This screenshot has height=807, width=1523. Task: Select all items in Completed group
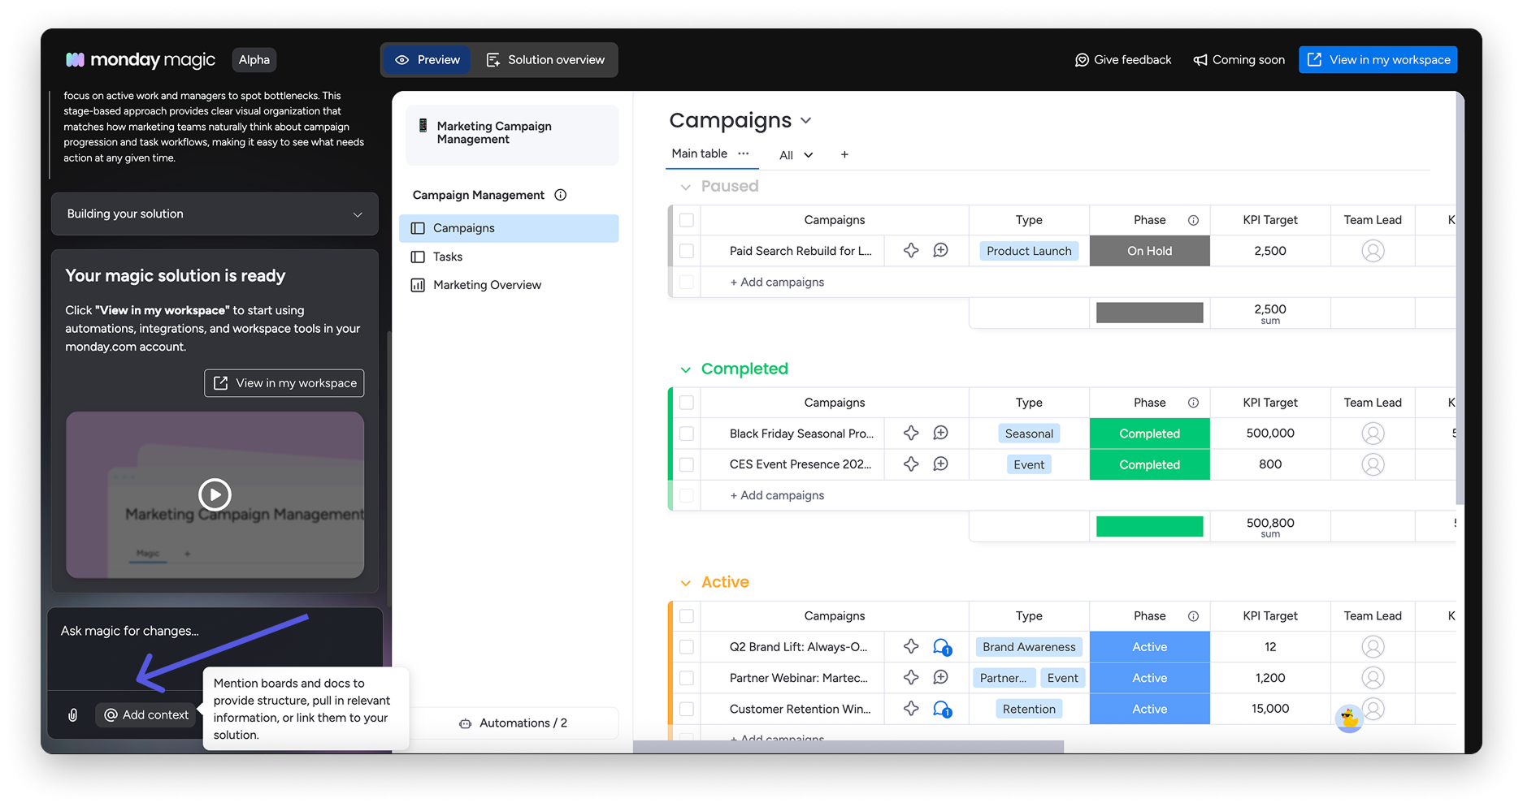[x=687, y=403]
